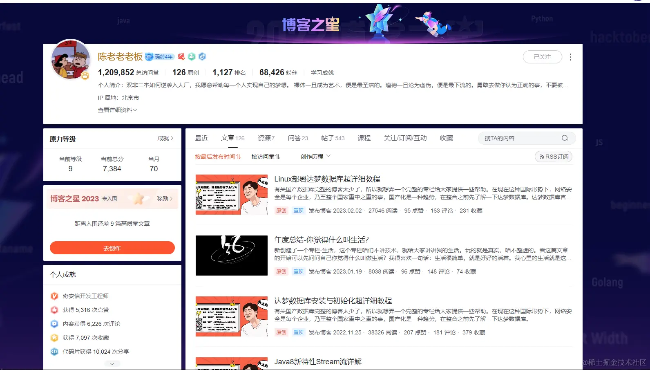Click the red badge icon beside 码龄4年
650x370 pixels.
[x=181, y=57]
